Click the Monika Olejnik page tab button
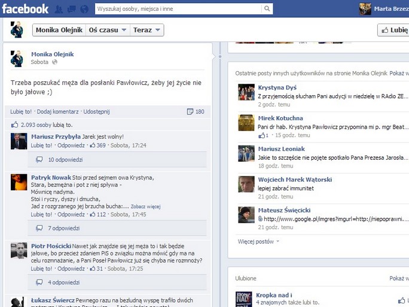 tap(58, 30)
